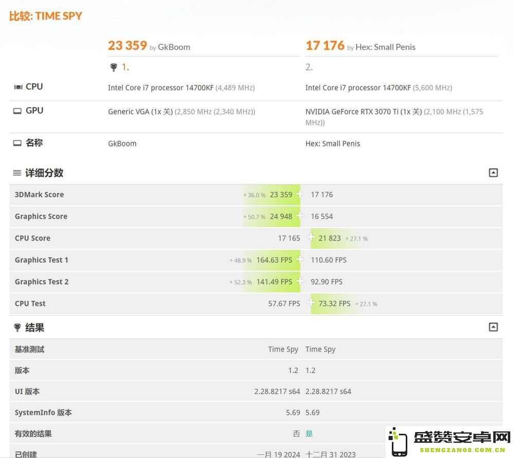Select Intel Core i7 14700KF (4,489 MHz) text
The width and height of the screenshot is (514, 458).
pyautogui.click(x=181, y=88)
